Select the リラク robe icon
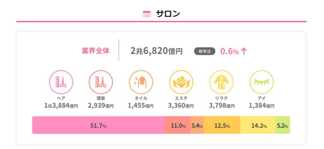This screenshot has height=149, width=324. (x=221, y=82)
